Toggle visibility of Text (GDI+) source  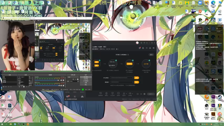[x=29, y=77]
